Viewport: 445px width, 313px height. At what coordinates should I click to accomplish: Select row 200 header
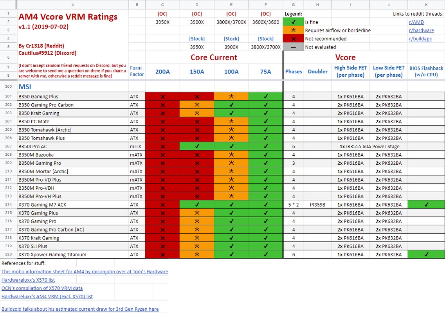pos(8,86)
